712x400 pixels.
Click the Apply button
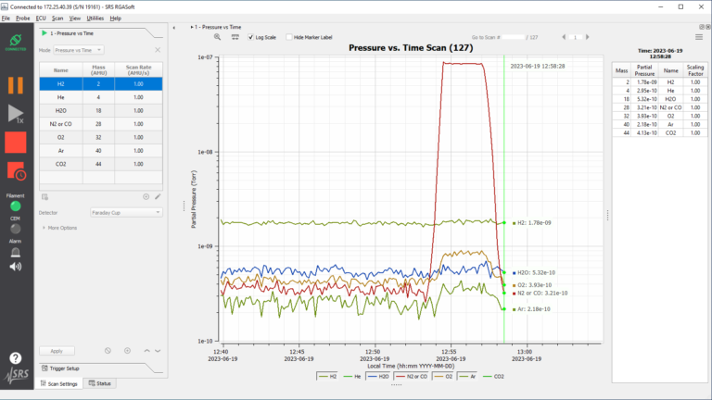pos(57,351)
